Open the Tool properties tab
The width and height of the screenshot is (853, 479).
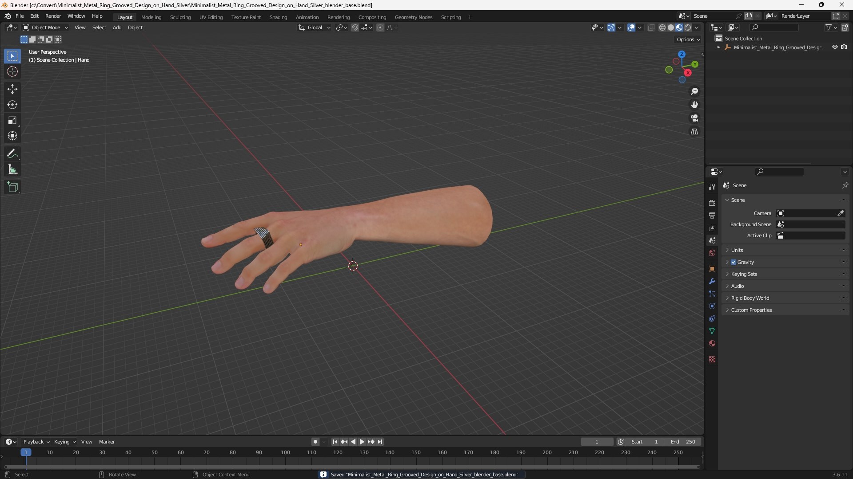[x=712, y=187]
